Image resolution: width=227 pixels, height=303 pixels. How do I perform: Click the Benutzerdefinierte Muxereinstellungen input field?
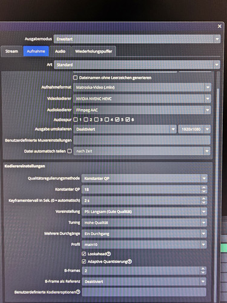point(142,140)
